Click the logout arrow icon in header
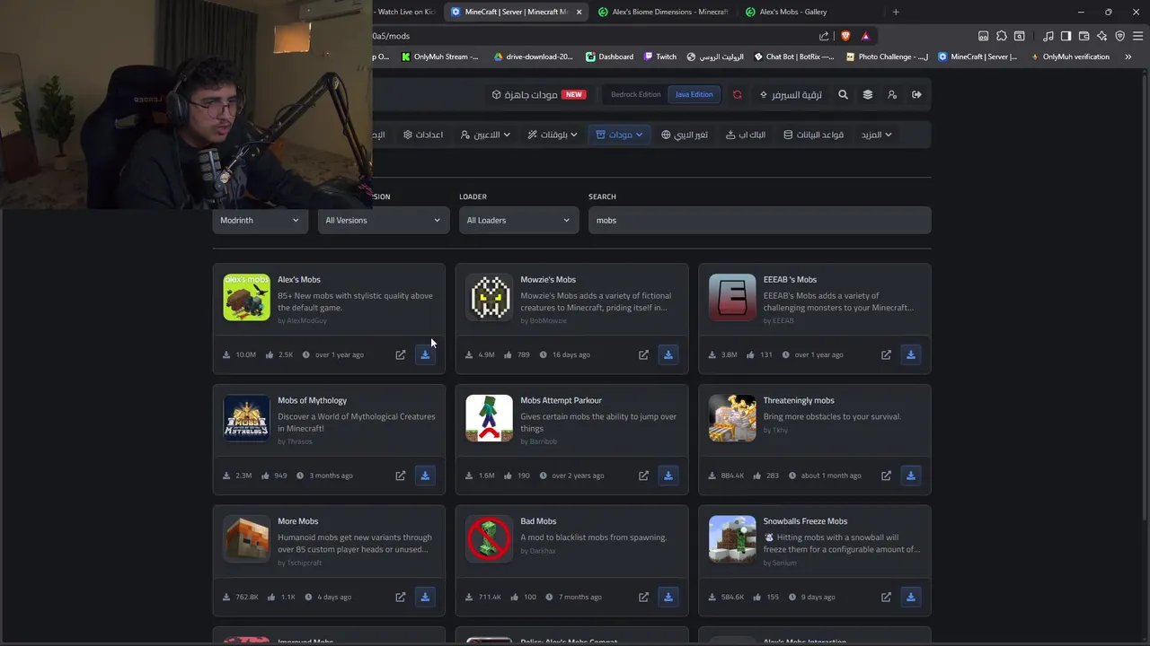This screenshot has height=646, width=1150. click(916, 94)
